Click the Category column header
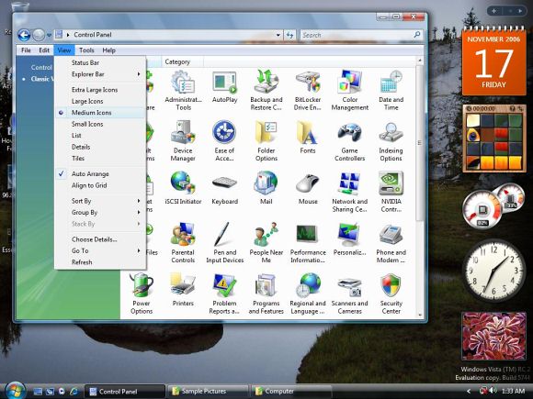The height and width of the screenshot is (399, 533). click(x=182, y=62)
